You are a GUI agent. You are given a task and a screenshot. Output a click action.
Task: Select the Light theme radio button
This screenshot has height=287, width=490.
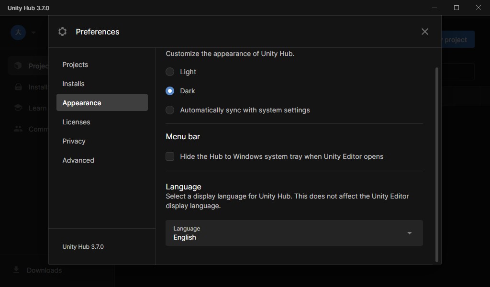(x=170, y=72)
